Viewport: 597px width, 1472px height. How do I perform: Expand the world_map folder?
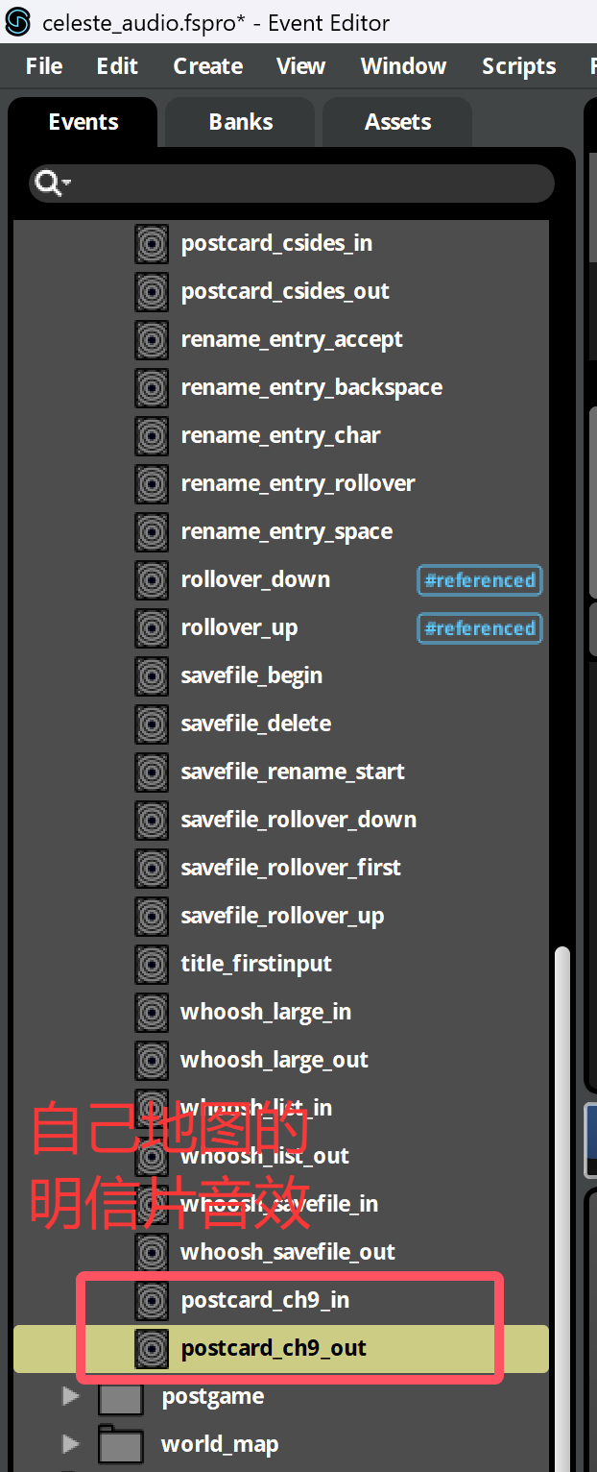click(x=70, y=1444)
